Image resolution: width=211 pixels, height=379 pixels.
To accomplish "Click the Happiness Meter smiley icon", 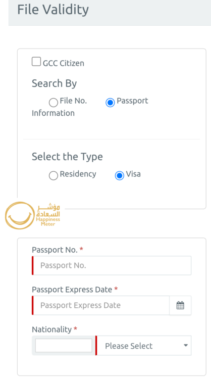I will (x=20, y=215).
